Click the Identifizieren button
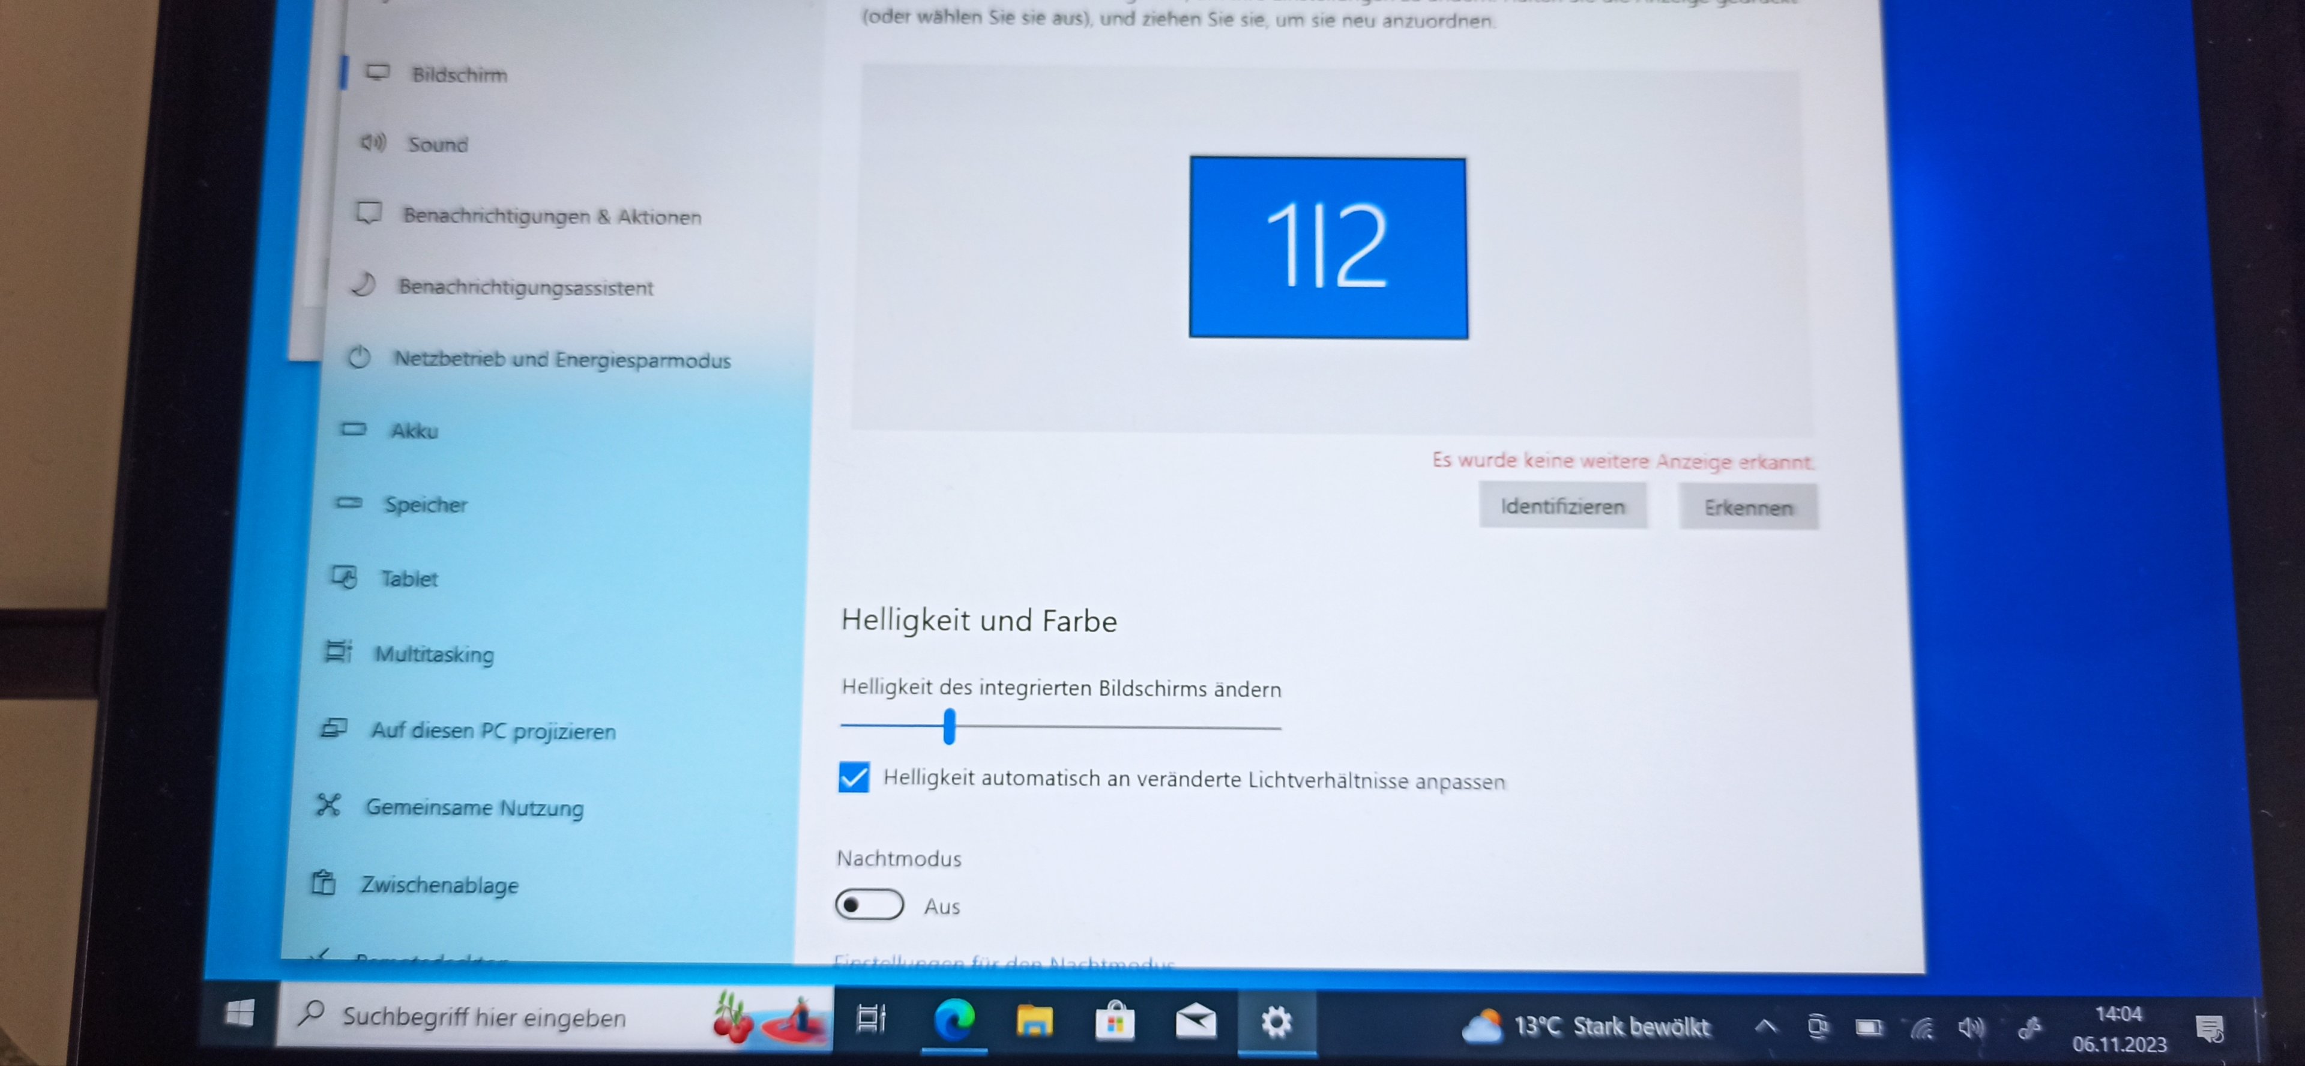The width and height of the screenshot is (2305, 1066). [1562, 507]
